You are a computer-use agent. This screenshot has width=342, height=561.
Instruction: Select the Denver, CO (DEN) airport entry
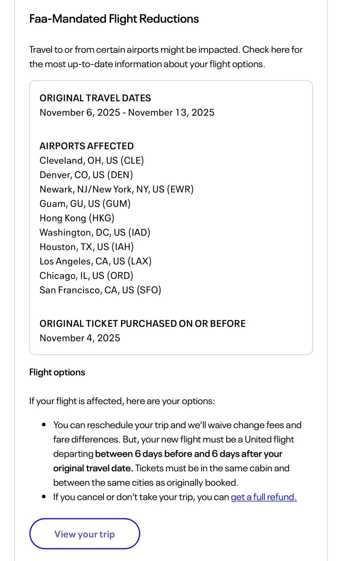(x=86, y=175)
